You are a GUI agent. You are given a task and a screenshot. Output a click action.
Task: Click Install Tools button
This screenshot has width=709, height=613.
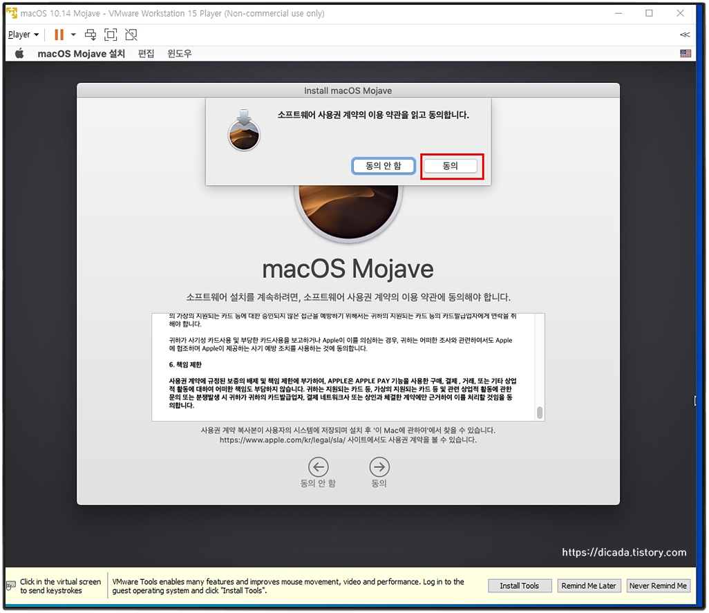point(520,586)
